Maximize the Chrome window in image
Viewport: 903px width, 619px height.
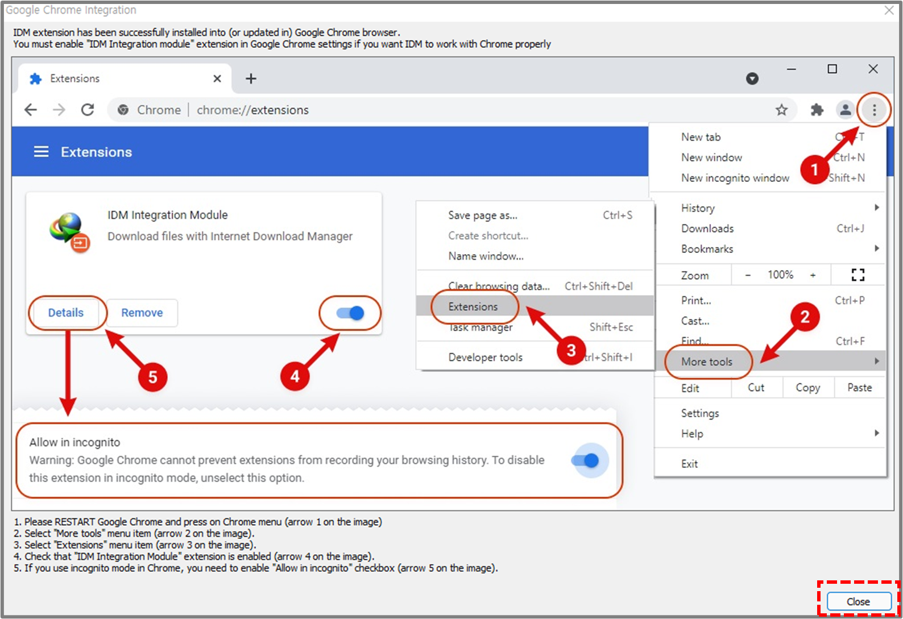(x=832, y=69)
